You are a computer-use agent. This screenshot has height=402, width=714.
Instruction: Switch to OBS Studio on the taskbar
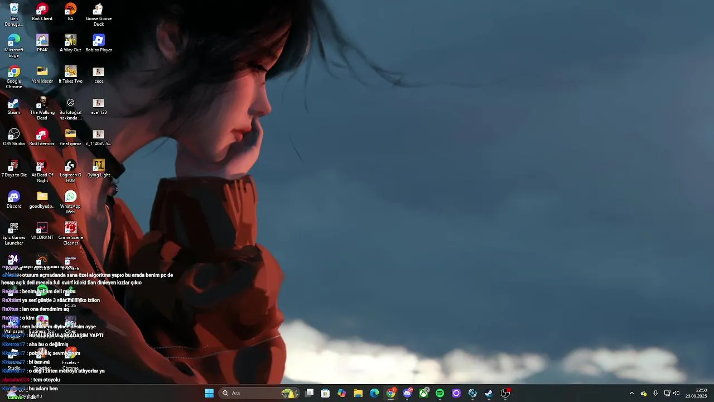click(505, 393)
